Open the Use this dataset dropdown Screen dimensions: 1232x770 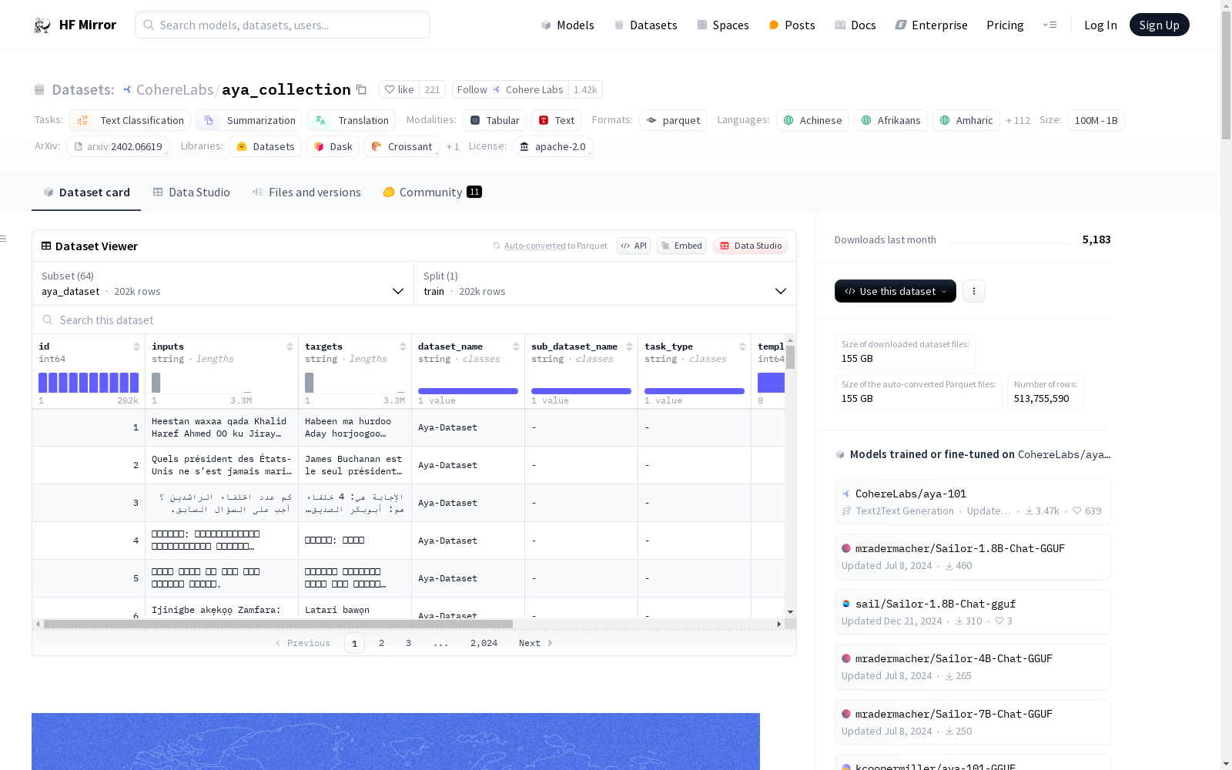coord(895,291)
